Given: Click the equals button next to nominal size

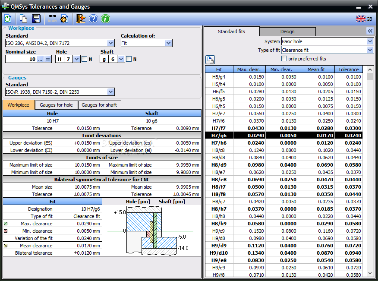Looking at the screenshot, I should coord(48,59).
